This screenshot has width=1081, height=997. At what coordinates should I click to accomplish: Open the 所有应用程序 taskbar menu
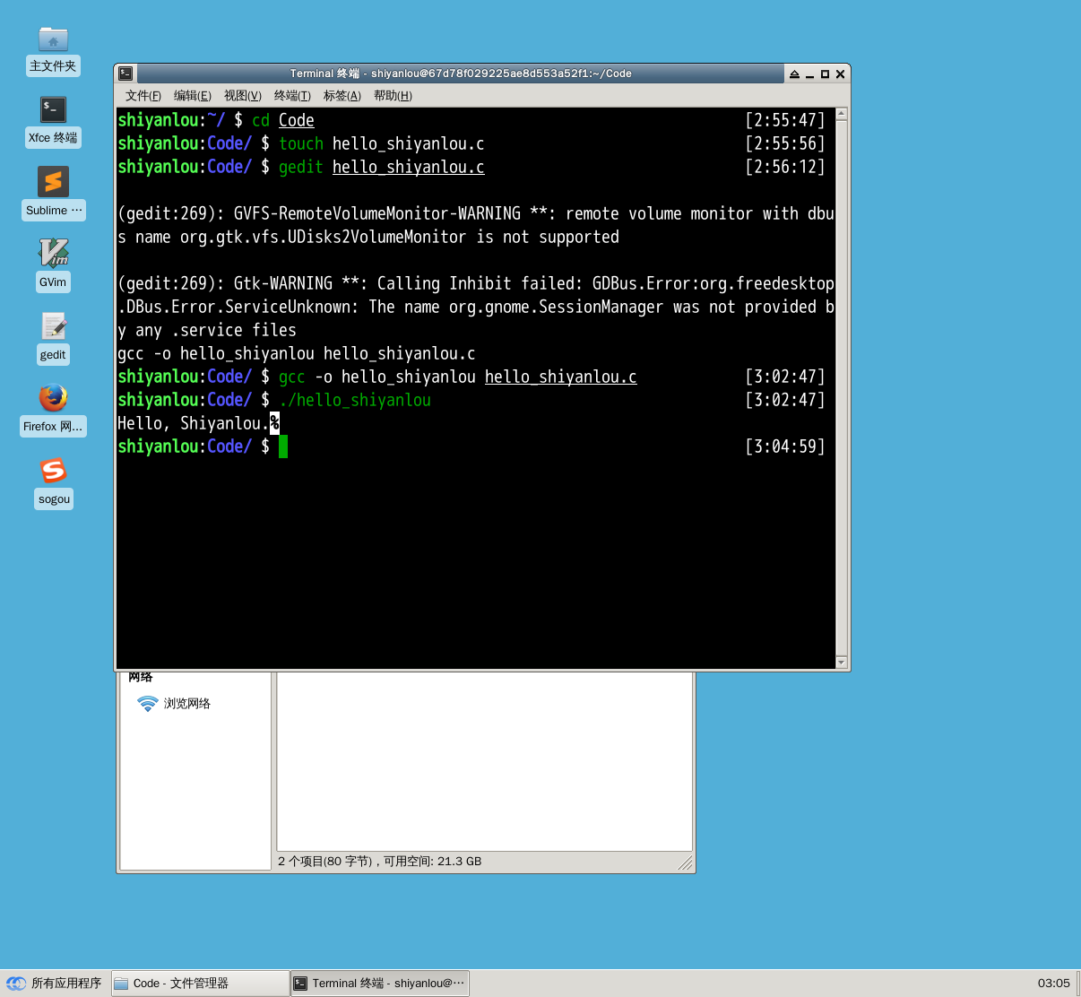tap(56, 983)
